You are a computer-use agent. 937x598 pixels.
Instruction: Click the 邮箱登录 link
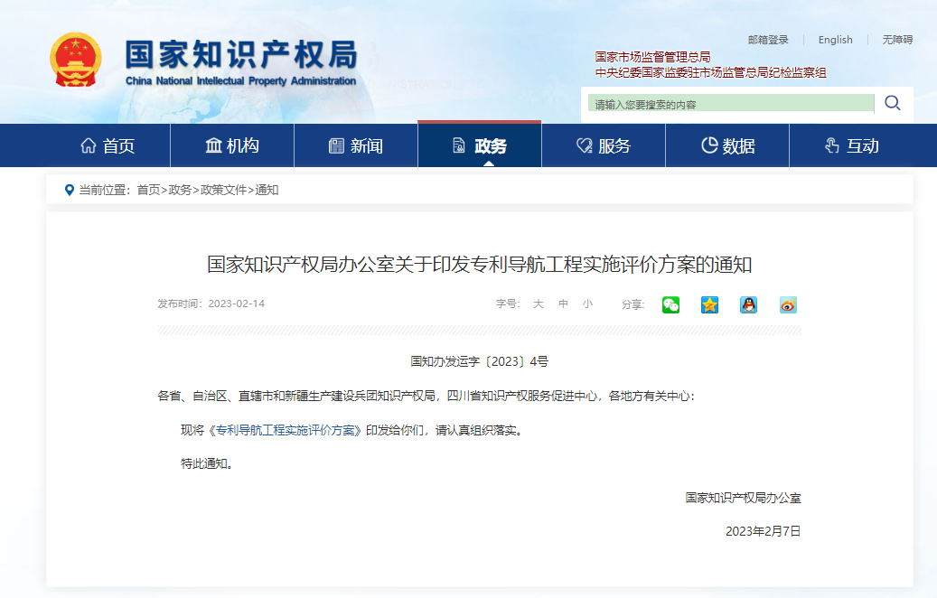tap(768, 40)
